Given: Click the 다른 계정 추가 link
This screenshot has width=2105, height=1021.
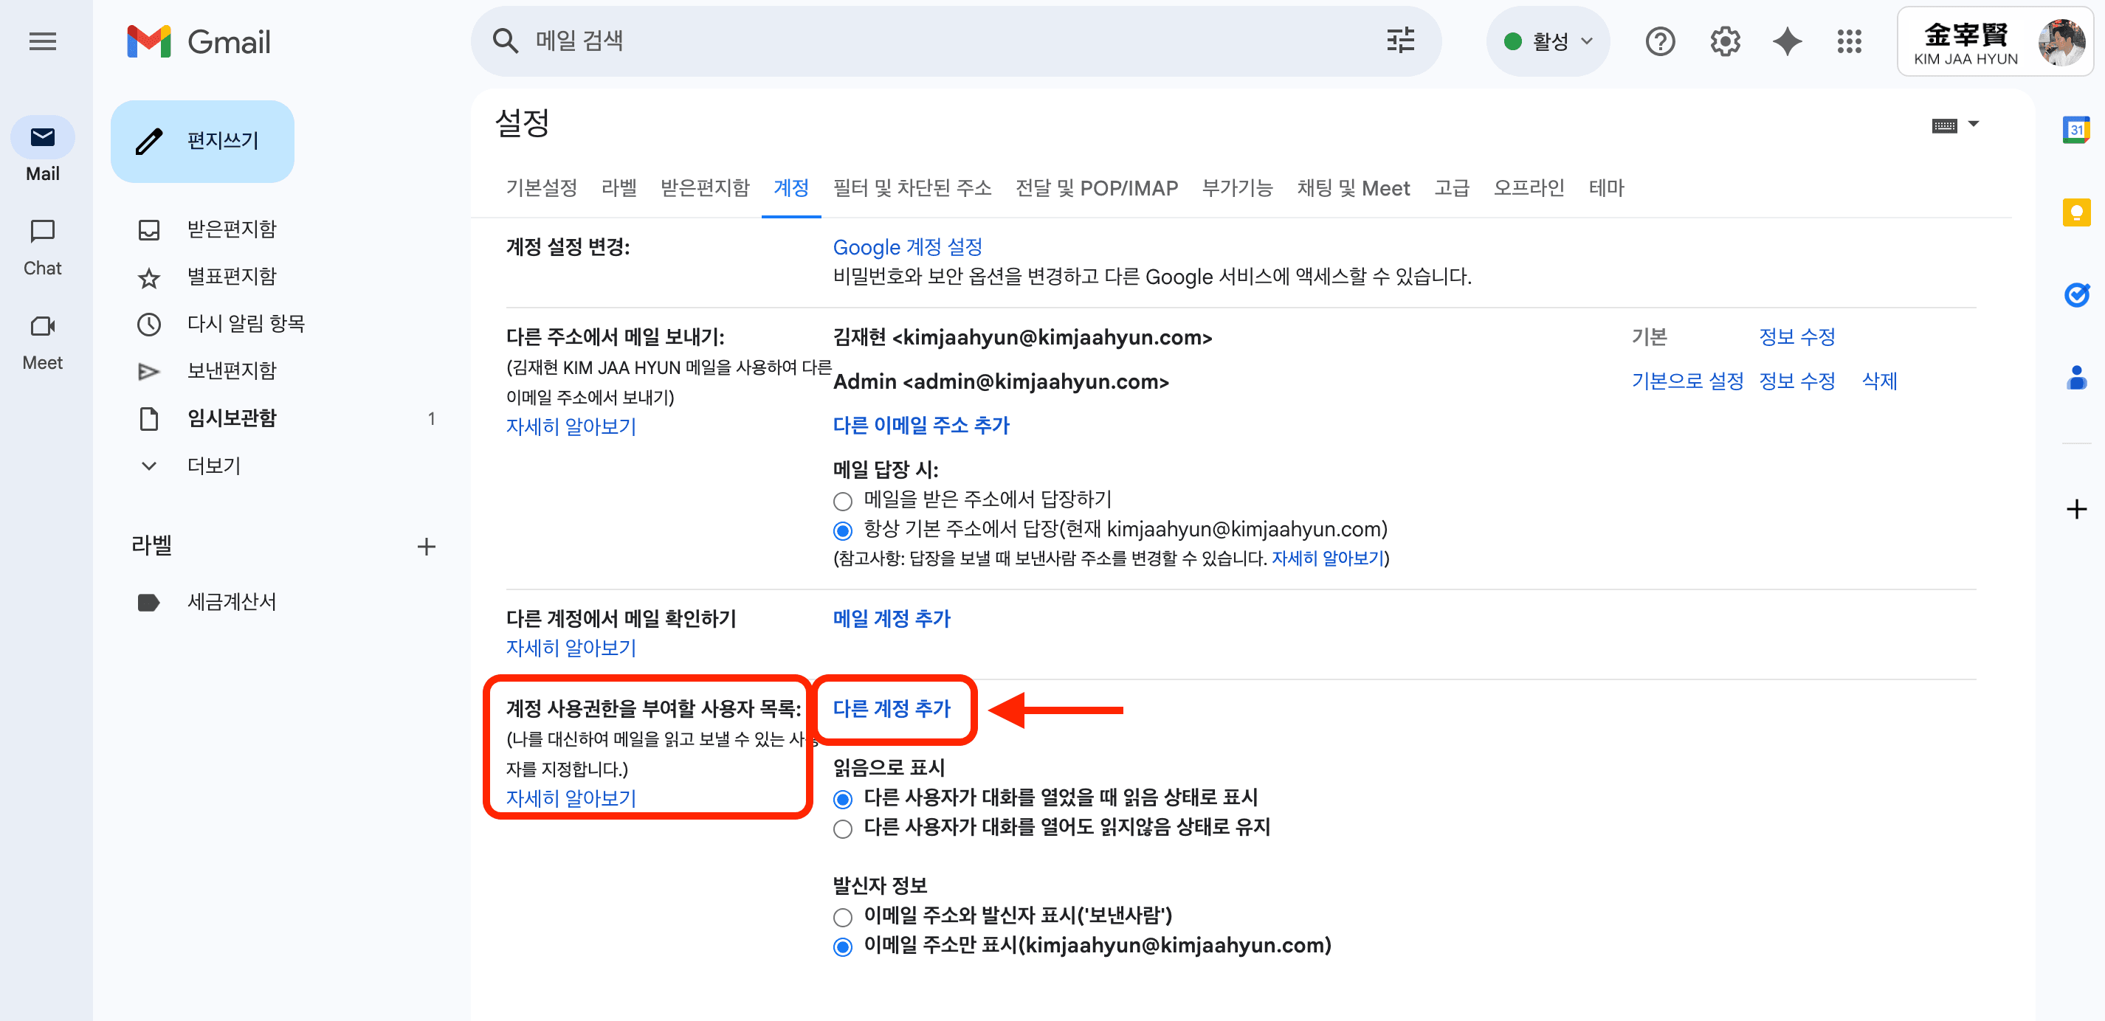Looking at the screenshot, I should 892,709.
